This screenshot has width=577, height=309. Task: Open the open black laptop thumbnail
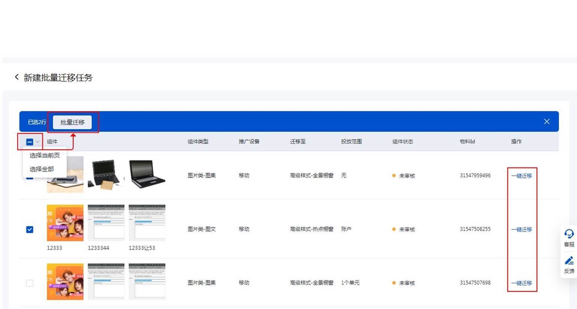pos(147,174)
